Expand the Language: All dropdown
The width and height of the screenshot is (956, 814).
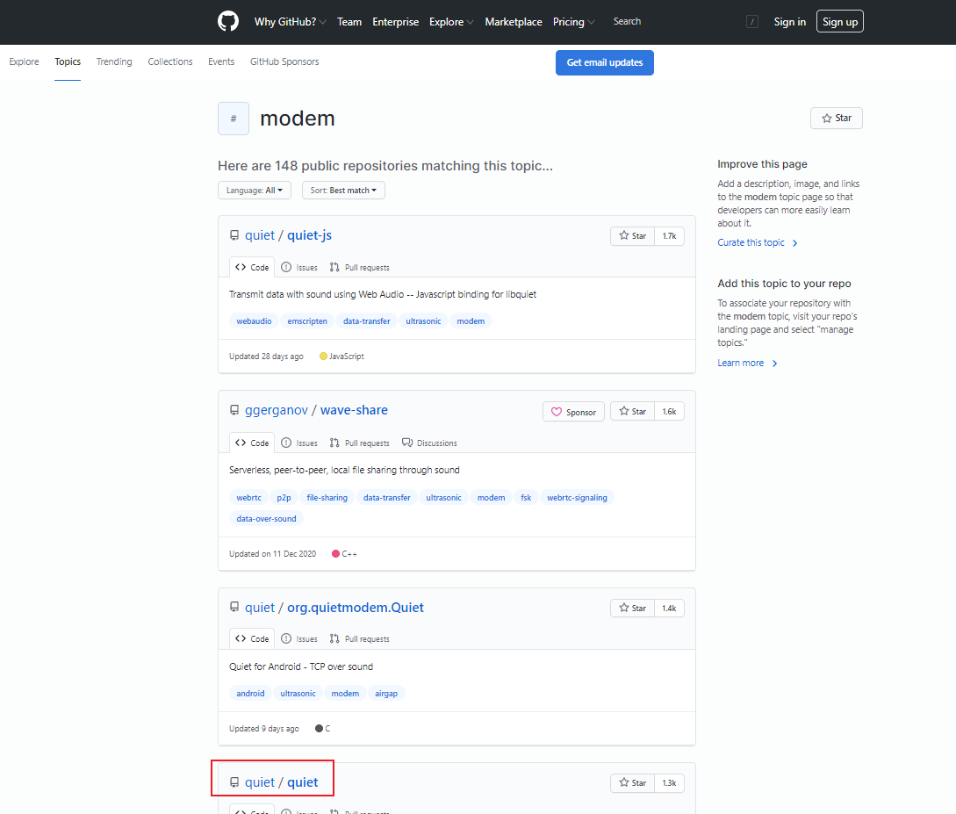[255, 191]
